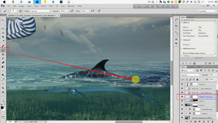Delete layer using Layers panel trash icon
218x123 pixels.
[213, 122]
